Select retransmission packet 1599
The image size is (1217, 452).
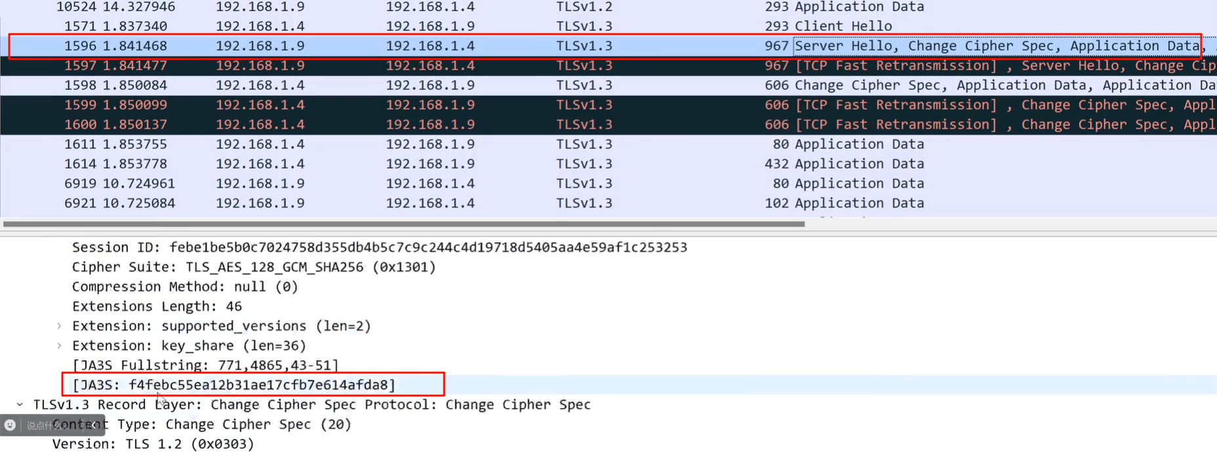click(608, 105)
